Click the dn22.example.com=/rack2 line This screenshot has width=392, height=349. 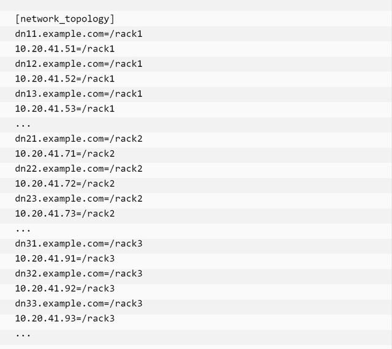pyautogui.click(x=79, y=169)
